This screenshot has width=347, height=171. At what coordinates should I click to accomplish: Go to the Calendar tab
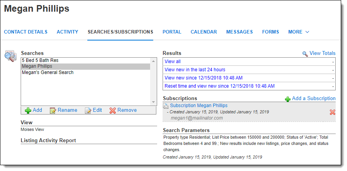[x=204, y=32]
